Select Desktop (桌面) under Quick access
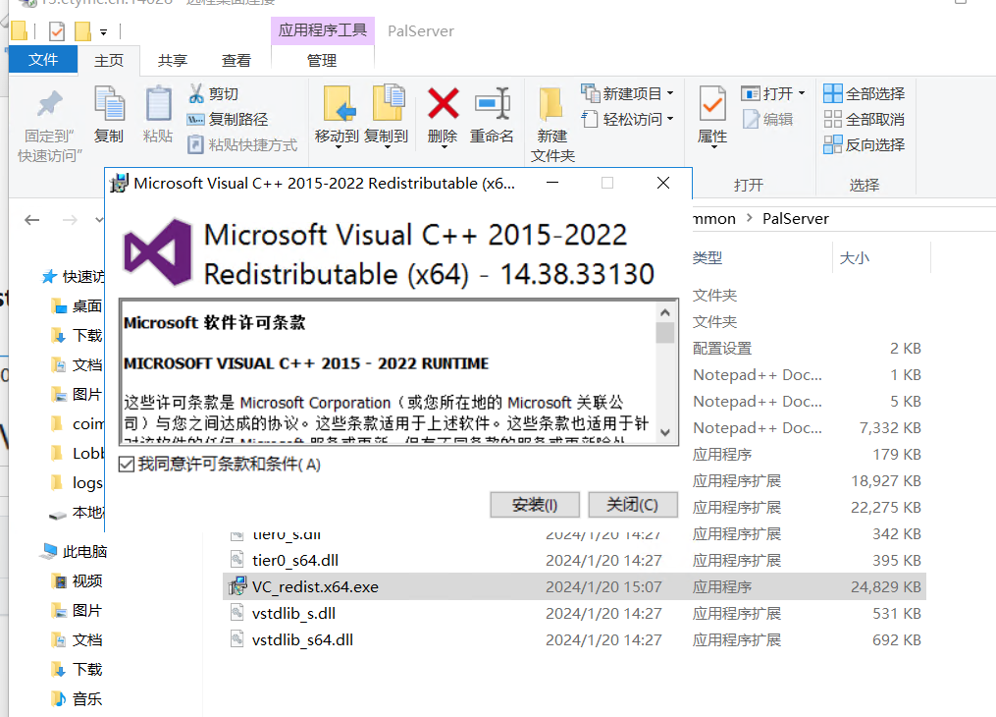996x717 pixels. (78, 306)
